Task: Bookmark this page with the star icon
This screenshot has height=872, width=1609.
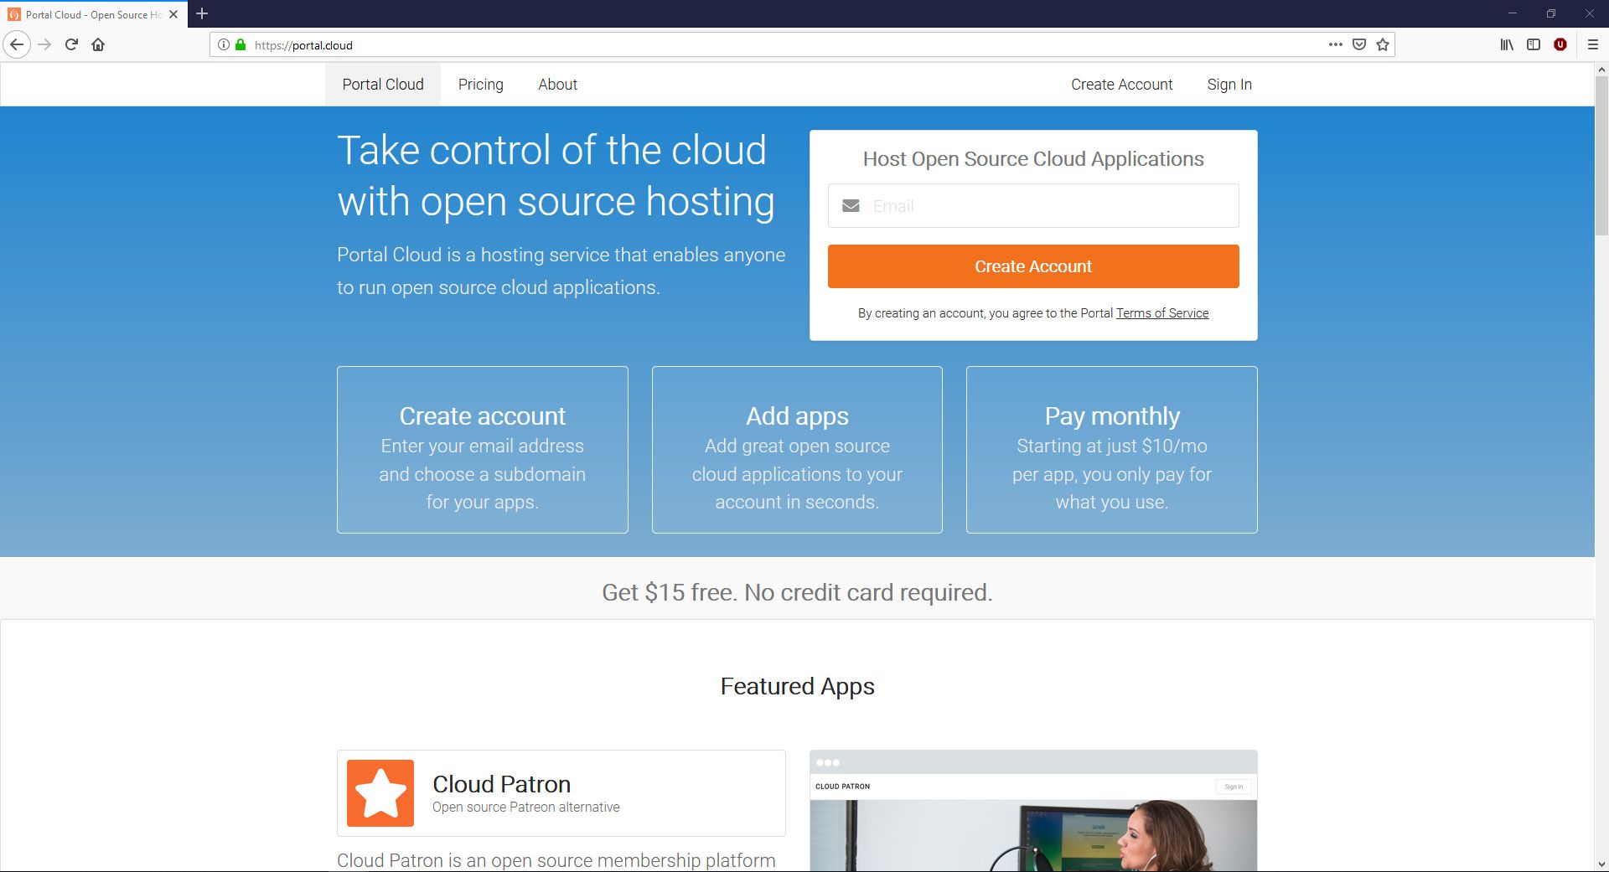Action: (1383, 44)
